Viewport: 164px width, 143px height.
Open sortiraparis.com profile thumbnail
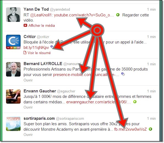tap(13, 124)
